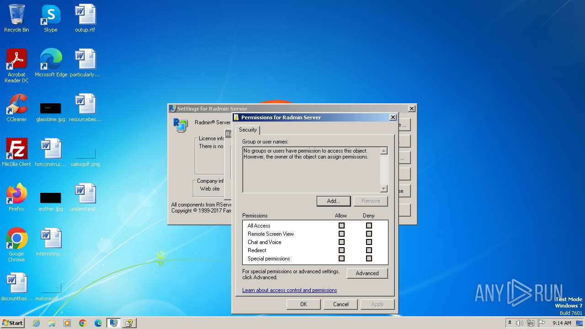Screen dimensions: 585x329
Task: Open the hotconstruc... document icon
Action: click(x=50, y=152)
